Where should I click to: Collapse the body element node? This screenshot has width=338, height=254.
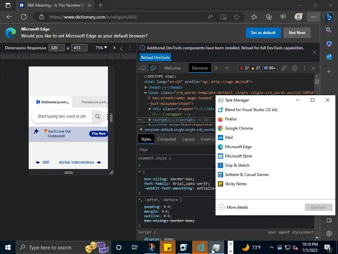click(x=146, y=93)
